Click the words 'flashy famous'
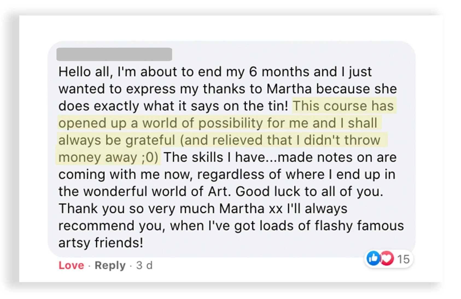 click(x=359, y=226)
